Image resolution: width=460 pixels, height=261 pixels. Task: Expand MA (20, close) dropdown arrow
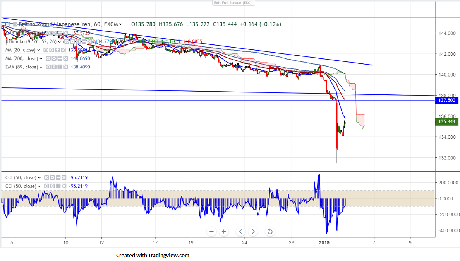[38, 50]
